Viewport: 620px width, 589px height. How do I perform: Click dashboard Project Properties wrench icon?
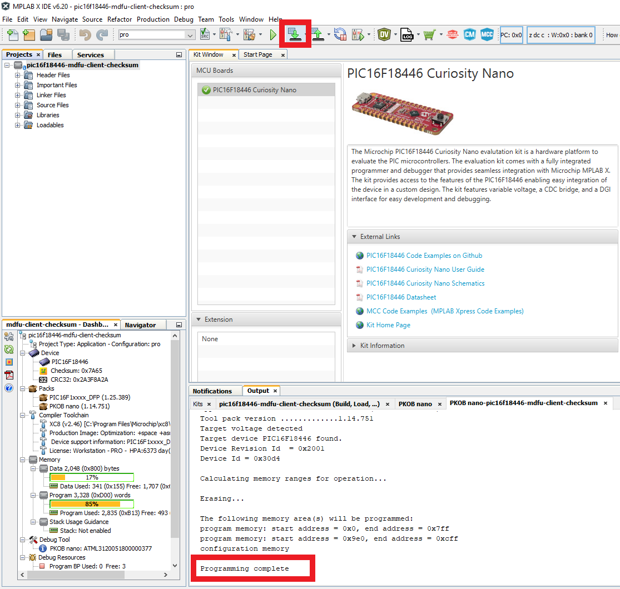click(x=9, y=337)
